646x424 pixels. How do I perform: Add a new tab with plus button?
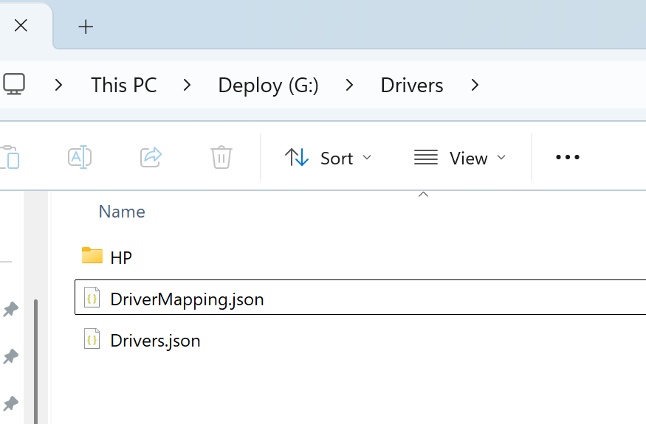(86, 27)
